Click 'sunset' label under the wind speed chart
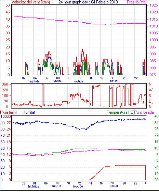 114,81
